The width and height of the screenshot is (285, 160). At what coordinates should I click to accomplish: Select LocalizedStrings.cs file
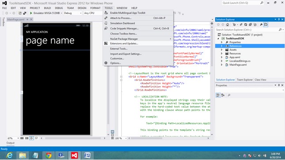(240, 61)
